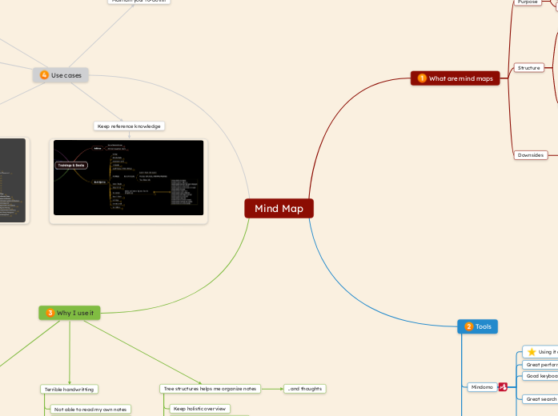This screenshot has height=416, width=558.
Task: Click the number 3 badge on Why I use it
Action: (x=50, y=313)
